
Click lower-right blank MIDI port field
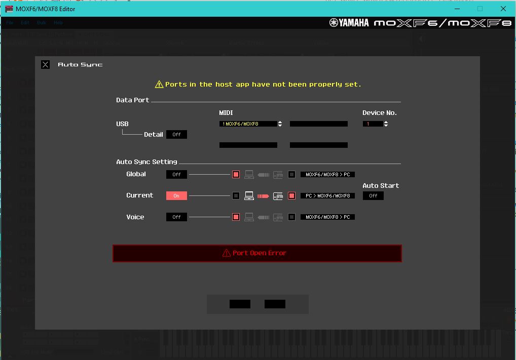[x=318, y=145]
